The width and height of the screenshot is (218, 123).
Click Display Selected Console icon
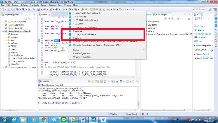[x=121, y=81]
